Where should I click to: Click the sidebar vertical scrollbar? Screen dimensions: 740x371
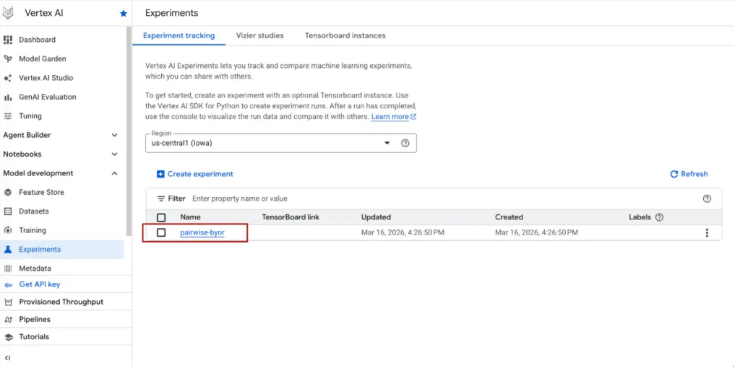tap(129, 131)
